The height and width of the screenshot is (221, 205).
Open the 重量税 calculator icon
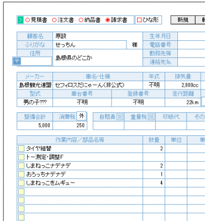click(x=151, y=117)
